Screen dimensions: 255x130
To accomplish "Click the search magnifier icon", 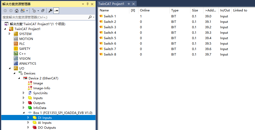I will point(90,17).
